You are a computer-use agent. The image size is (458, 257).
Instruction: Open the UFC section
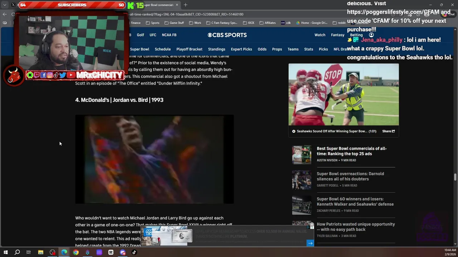[x=153, y=35]
